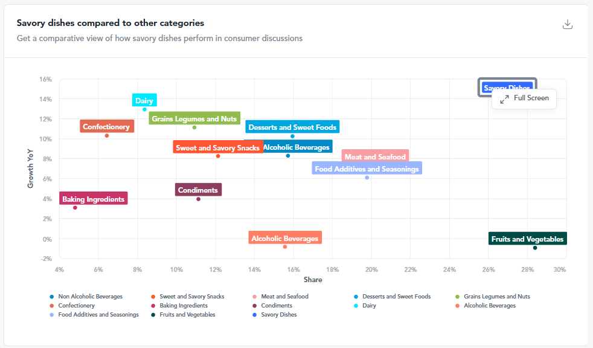This screenshot has height=348, width=593.
Task: Toggle Desserts and Sweet Foods legend entry
Action: [392, 297]
